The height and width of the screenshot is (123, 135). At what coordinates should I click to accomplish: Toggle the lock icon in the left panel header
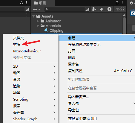click(x=22, y=3)
